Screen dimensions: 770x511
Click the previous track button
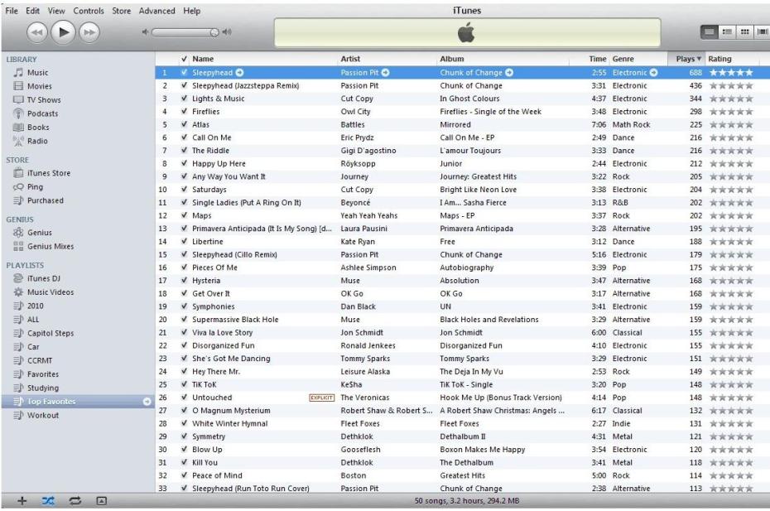[x=36, y=34]
